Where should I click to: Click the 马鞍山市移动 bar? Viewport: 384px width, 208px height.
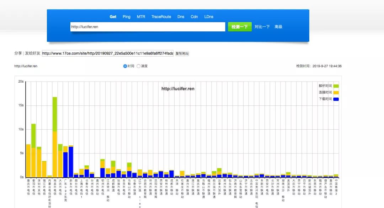point(129,170)
